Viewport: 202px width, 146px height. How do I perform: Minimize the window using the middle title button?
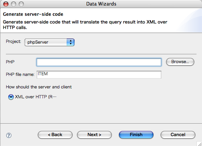coord(14,4)
